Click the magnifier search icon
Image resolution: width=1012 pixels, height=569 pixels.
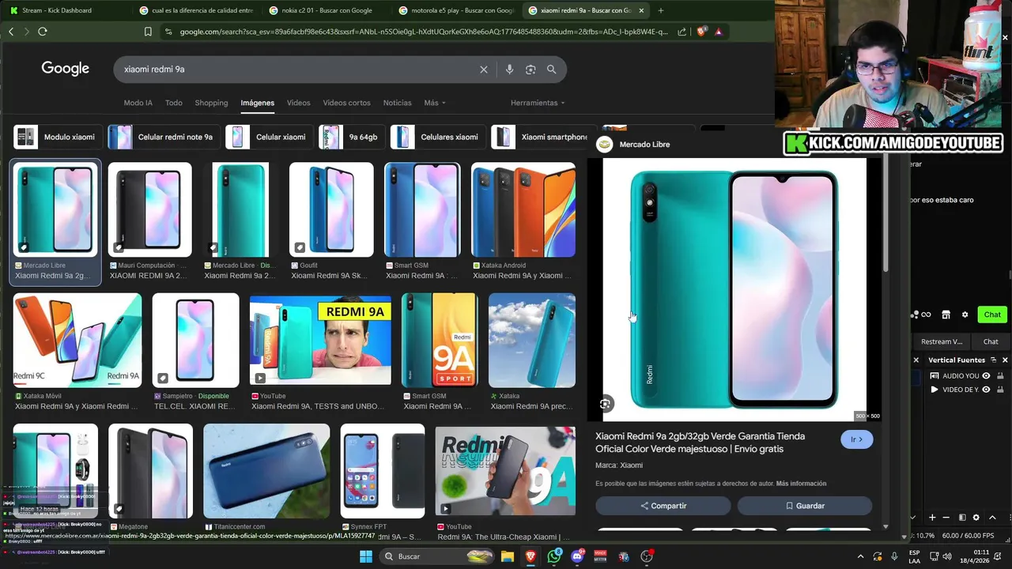pyautogui.click(x=551, y=70)
